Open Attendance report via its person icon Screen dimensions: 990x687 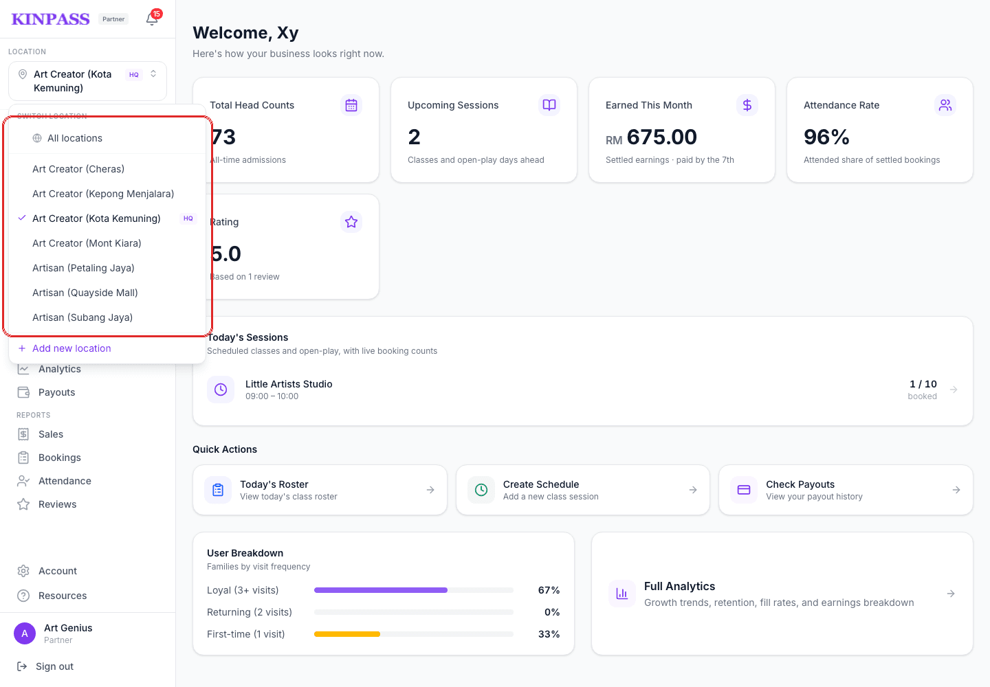pyautogui.click(x=23, y=481)
